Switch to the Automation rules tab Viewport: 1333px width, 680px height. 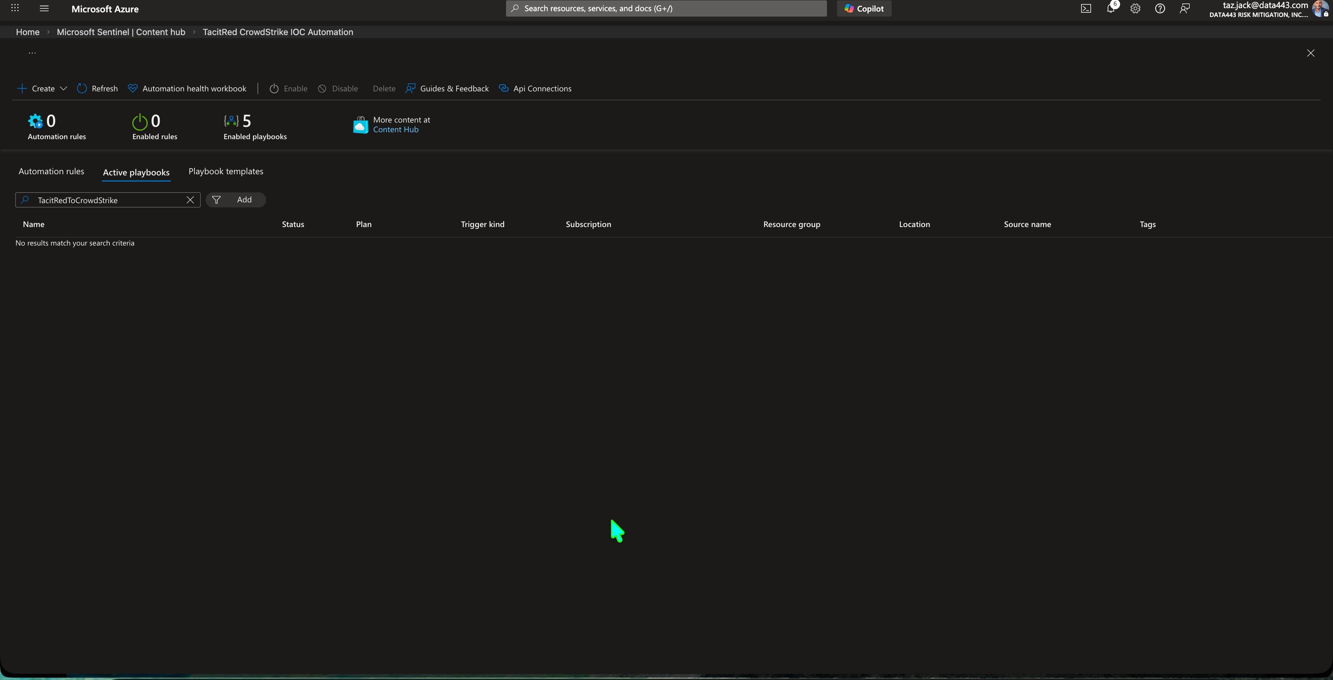pos(51,171)
